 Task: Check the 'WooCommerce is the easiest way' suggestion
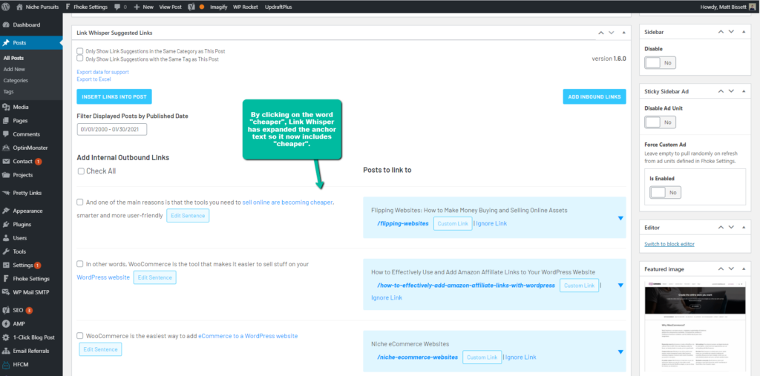pyautogui.click(x=80, y=336)
